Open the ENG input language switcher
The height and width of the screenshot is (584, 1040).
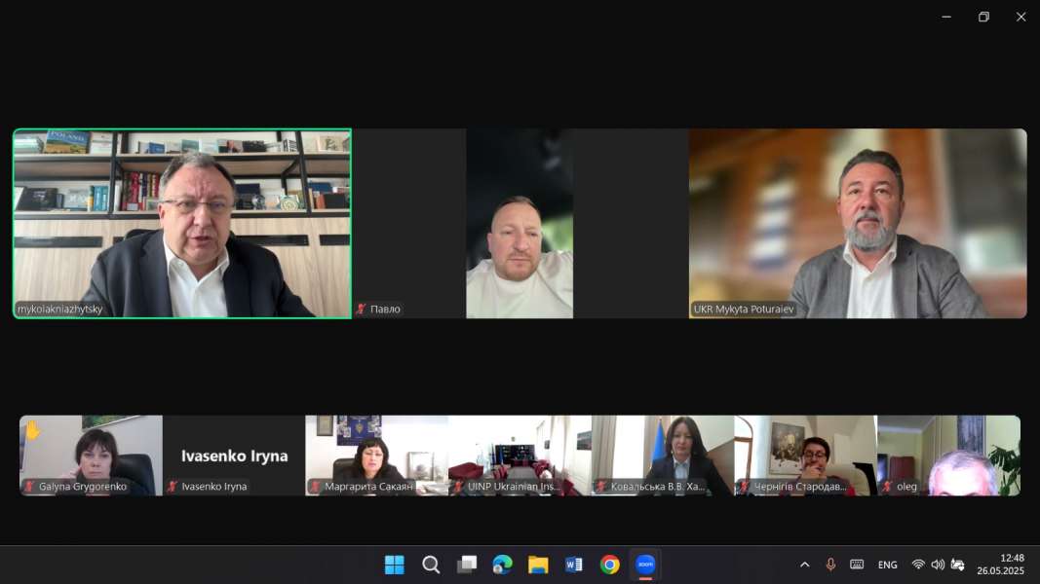click(x=887, y=565)
